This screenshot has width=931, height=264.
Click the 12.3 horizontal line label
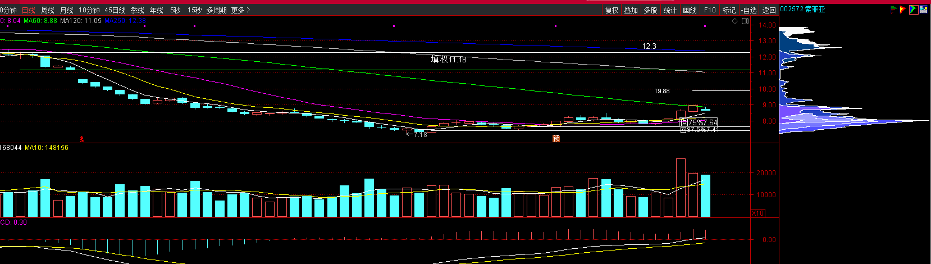click(x=649, y=46)
